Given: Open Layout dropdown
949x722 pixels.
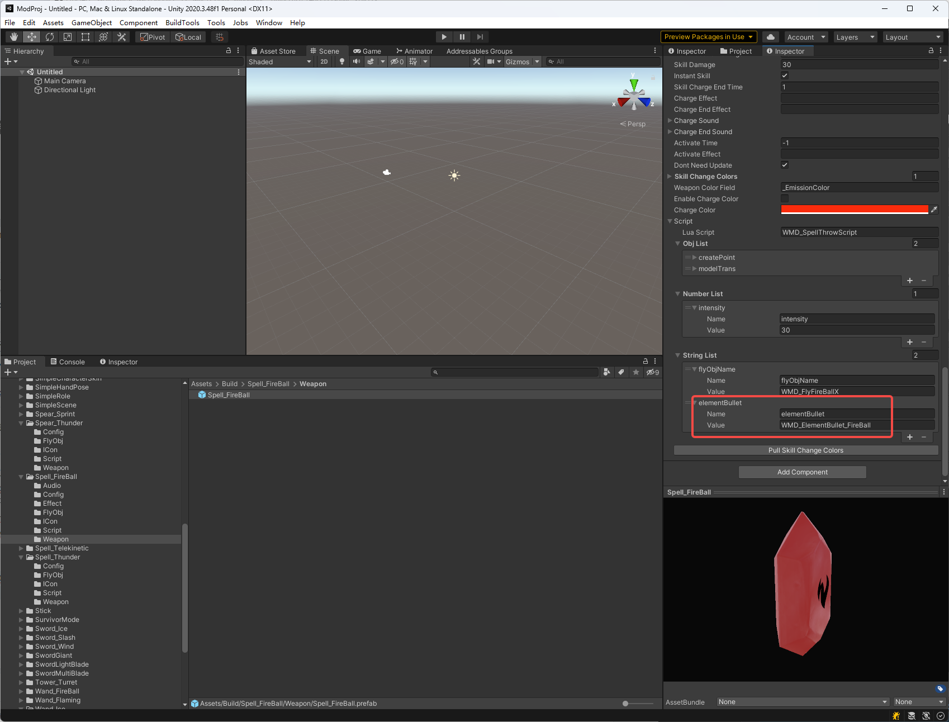Looking at the screenshot, I should [913, 37].
